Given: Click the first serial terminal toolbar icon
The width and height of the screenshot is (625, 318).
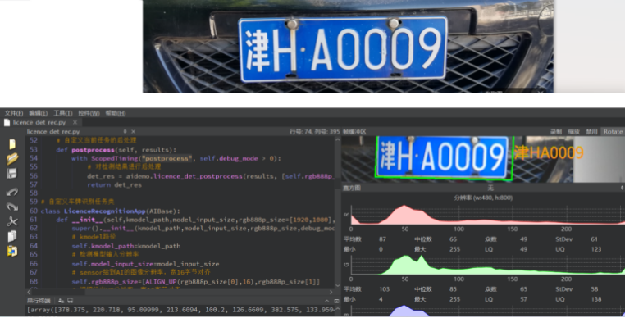Looking at the screenshot, I should click(61, 301).
